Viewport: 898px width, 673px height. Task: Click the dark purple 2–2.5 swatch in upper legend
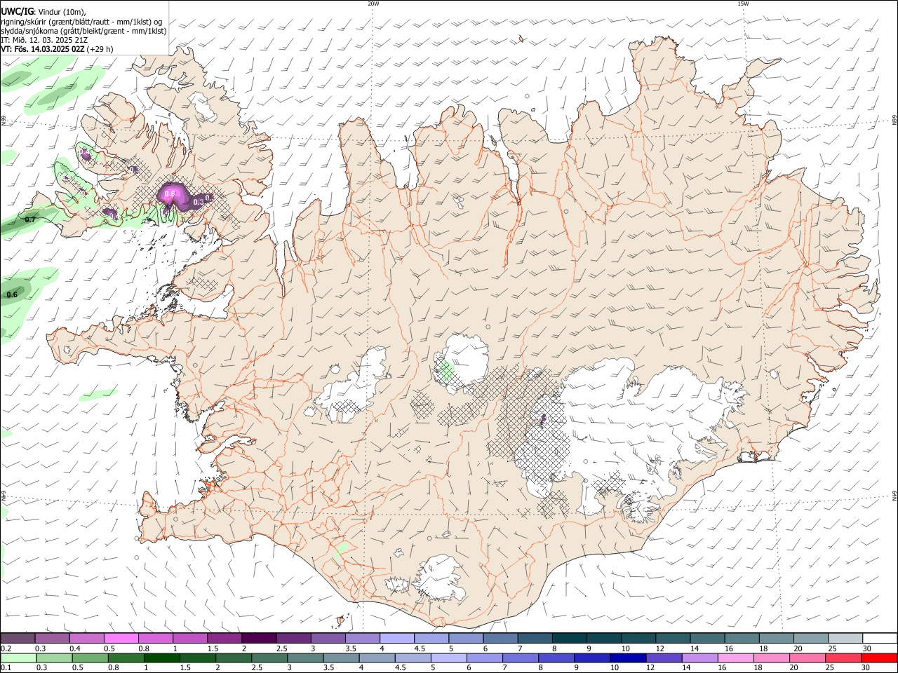(x=259, y=638)
